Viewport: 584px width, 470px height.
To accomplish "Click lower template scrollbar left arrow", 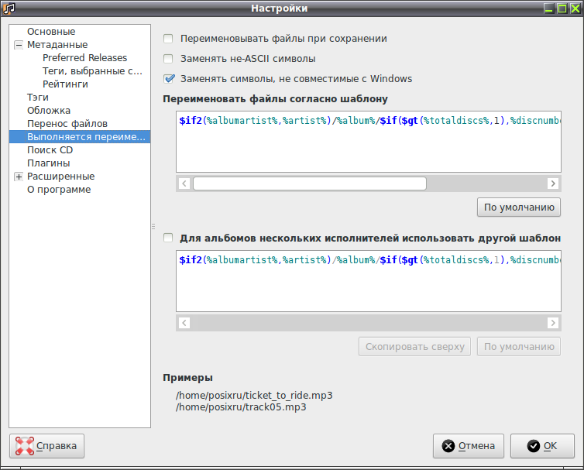I will click(184, 323).
